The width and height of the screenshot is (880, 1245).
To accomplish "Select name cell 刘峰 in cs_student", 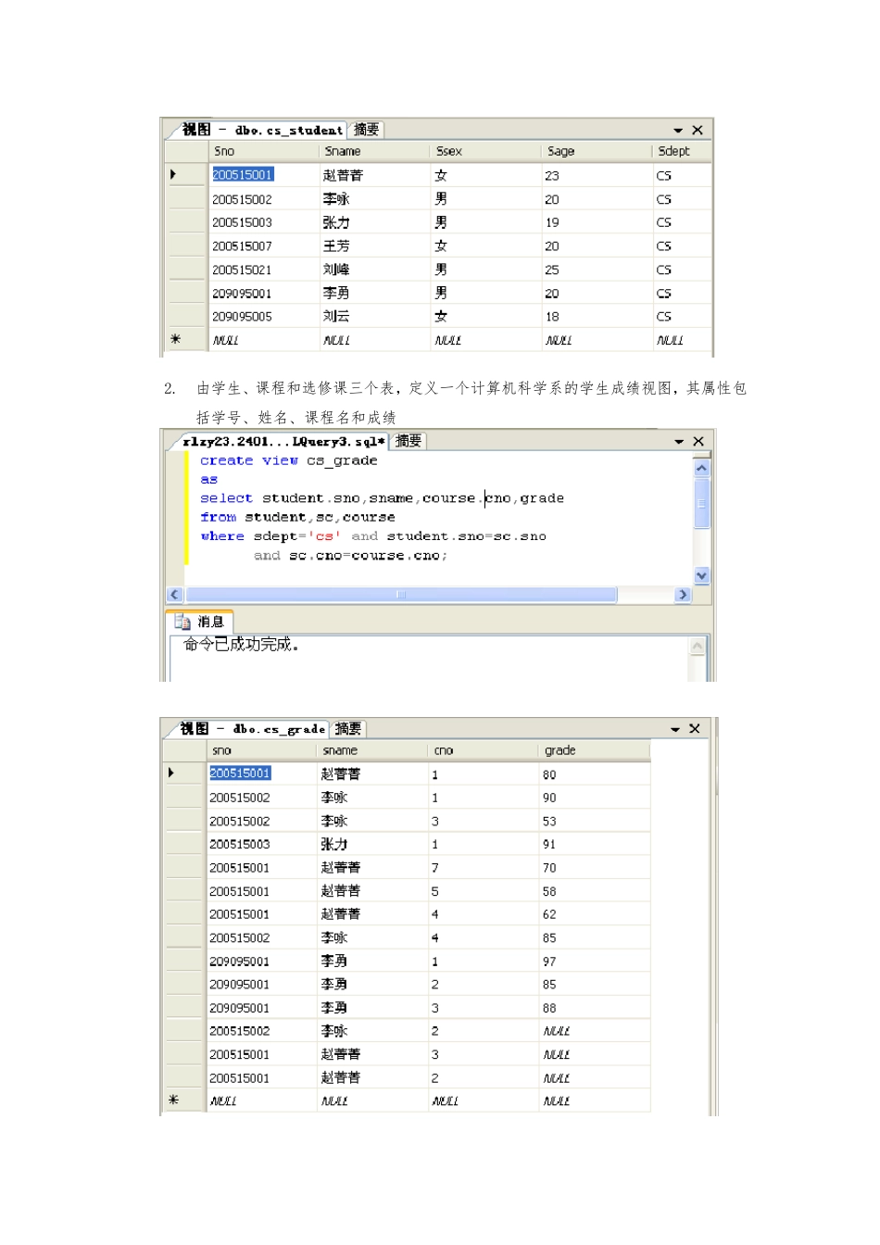I will click(373, 270).
